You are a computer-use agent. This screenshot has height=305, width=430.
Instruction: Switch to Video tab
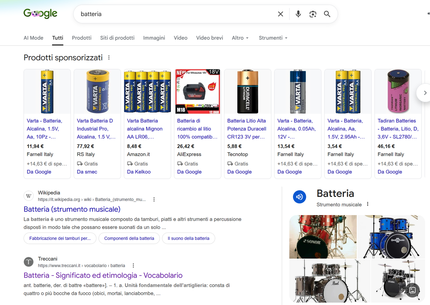[180, 38]
